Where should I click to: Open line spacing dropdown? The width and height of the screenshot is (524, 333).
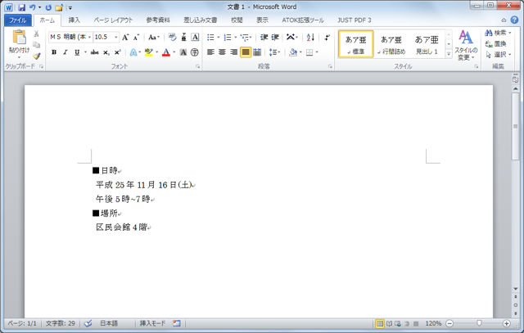click(x=274, y=52)
